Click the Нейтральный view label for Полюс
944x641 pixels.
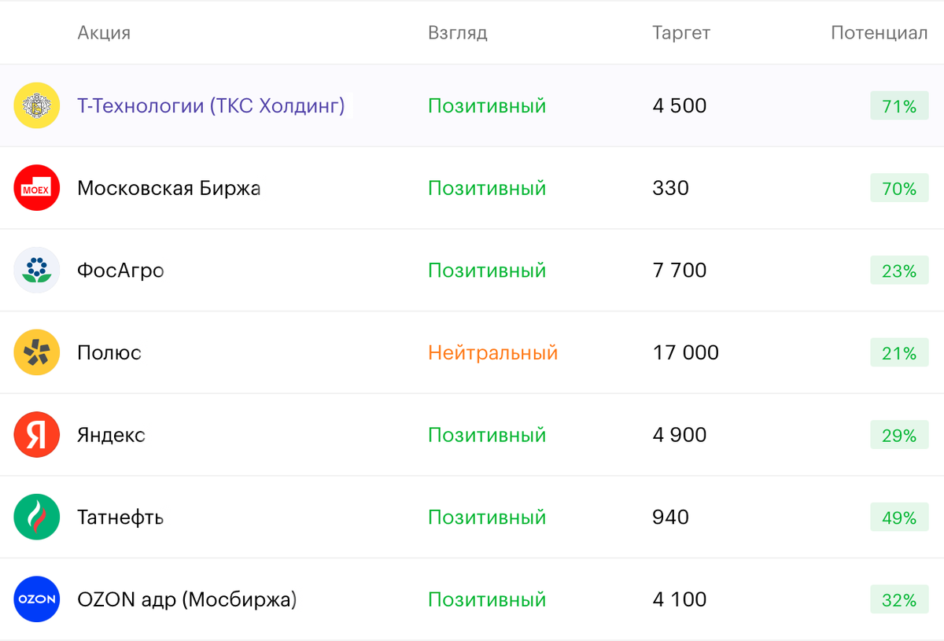click(493, 352)
